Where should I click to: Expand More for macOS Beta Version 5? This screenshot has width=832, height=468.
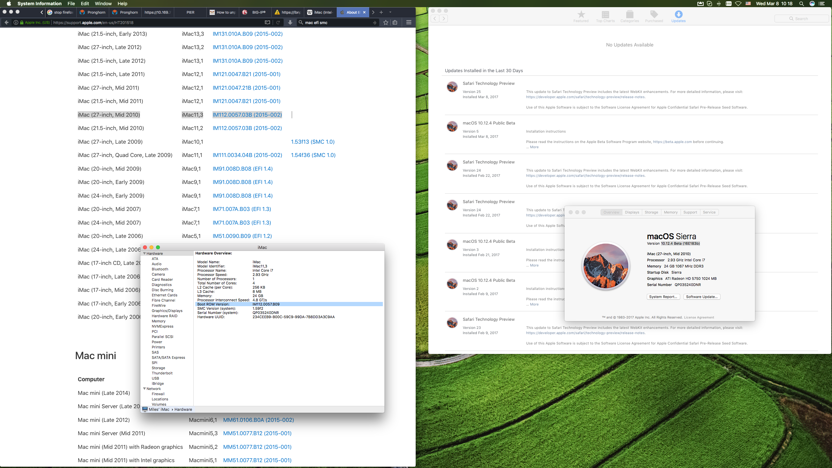click(x=534, y=147)
